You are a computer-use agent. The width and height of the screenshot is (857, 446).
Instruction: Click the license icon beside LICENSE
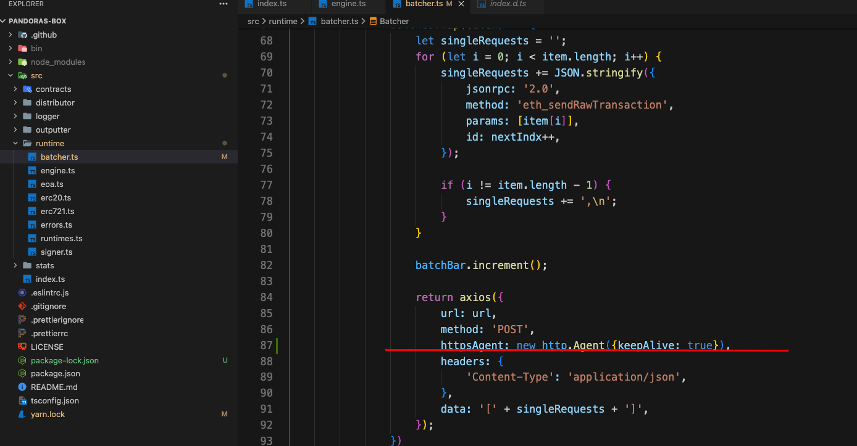22,347
